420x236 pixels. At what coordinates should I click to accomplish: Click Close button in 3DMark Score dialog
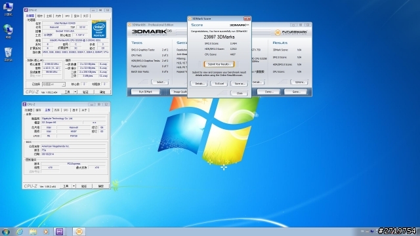[240, 93]
